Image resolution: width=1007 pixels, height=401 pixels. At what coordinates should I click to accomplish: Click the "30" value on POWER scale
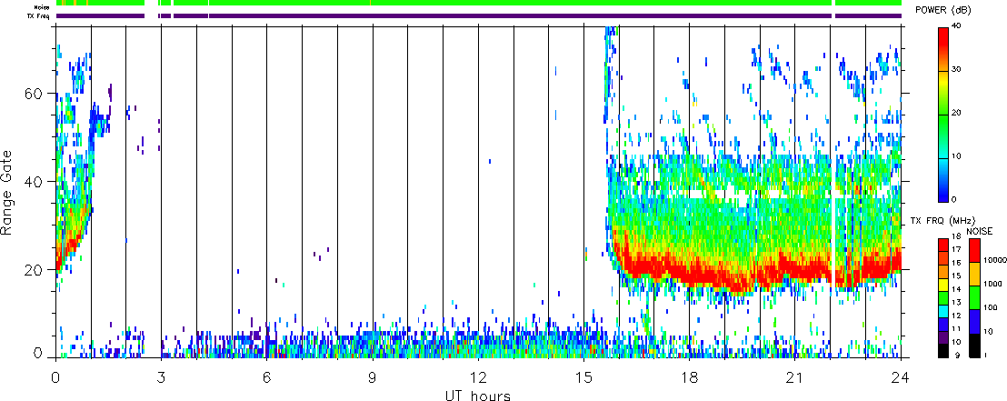coord(954,71)
